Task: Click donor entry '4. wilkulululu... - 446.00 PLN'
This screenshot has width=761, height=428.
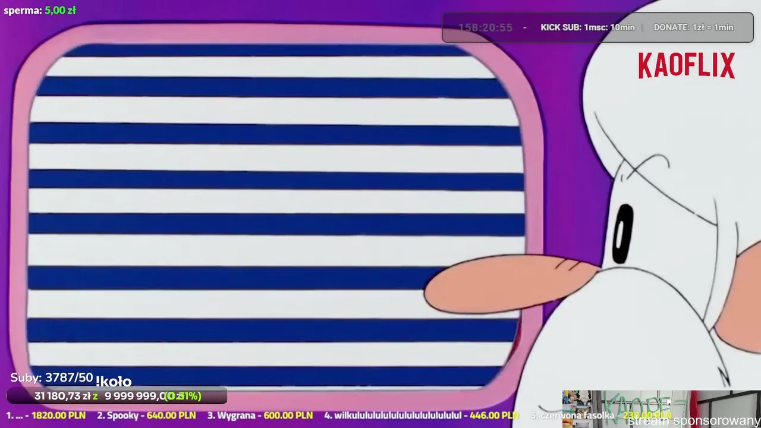Action: click(x=422, y=416)
